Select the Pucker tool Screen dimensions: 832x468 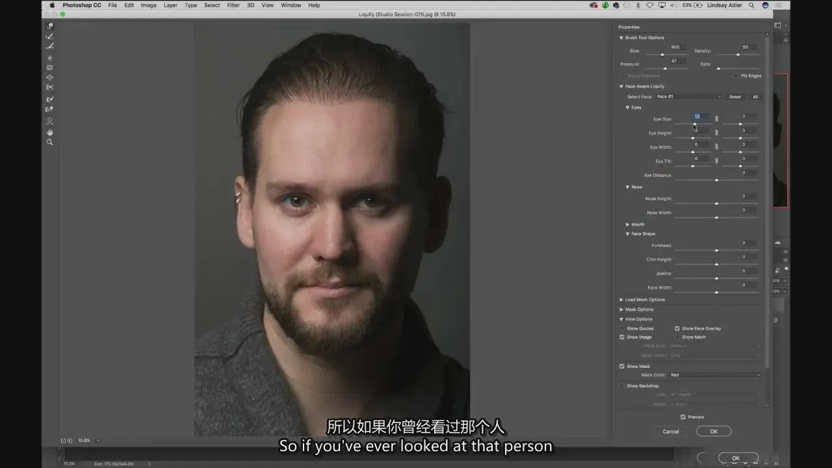point(49,68)
